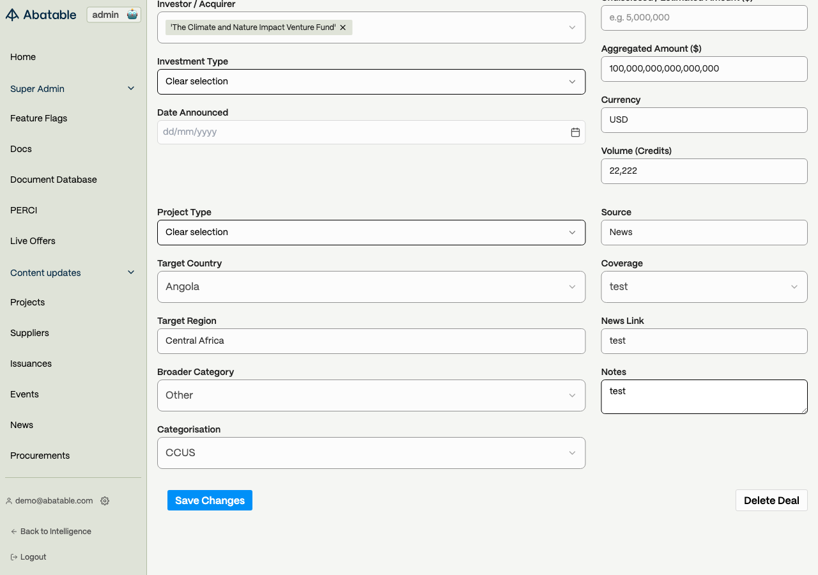Open Feature Flags in the sidebar

[39, 118]
